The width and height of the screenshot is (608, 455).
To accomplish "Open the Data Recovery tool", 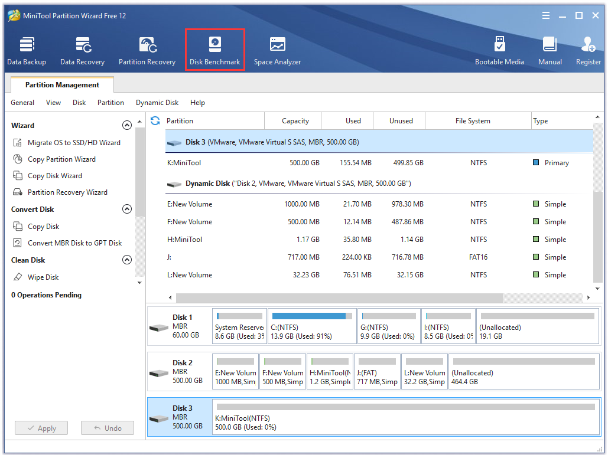I will [82, 49].
